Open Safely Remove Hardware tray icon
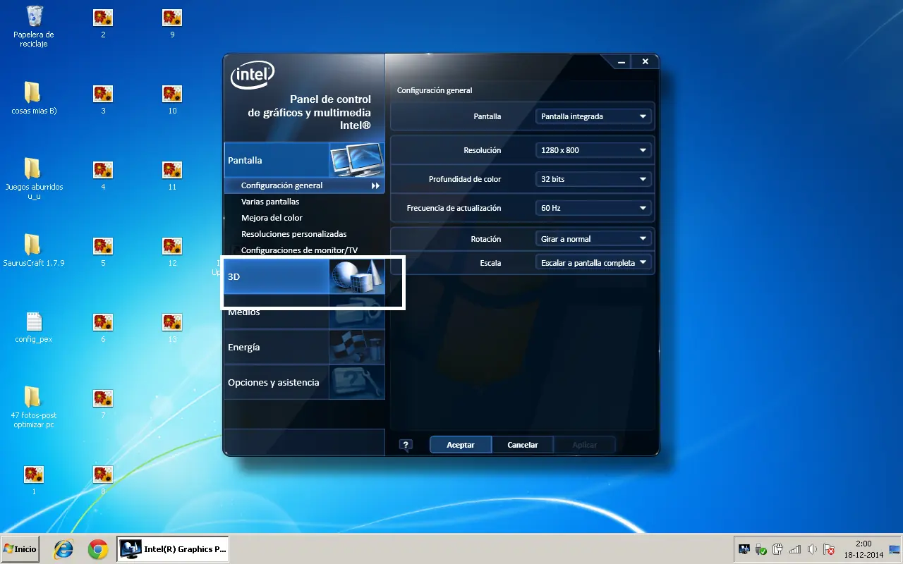The height and width of the screenshot is (564, 903). point(761,549)
